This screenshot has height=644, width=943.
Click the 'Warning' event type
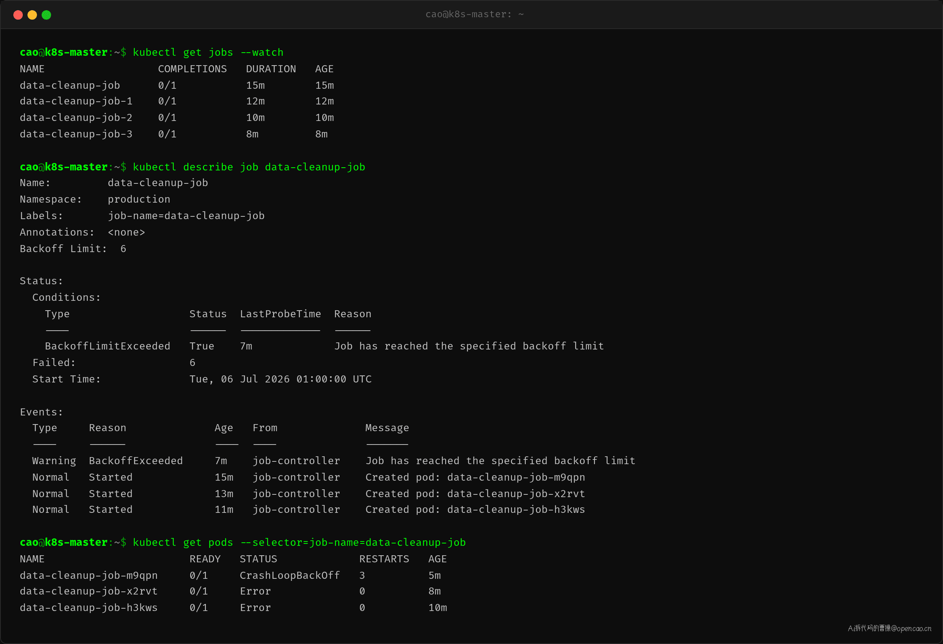54,461
